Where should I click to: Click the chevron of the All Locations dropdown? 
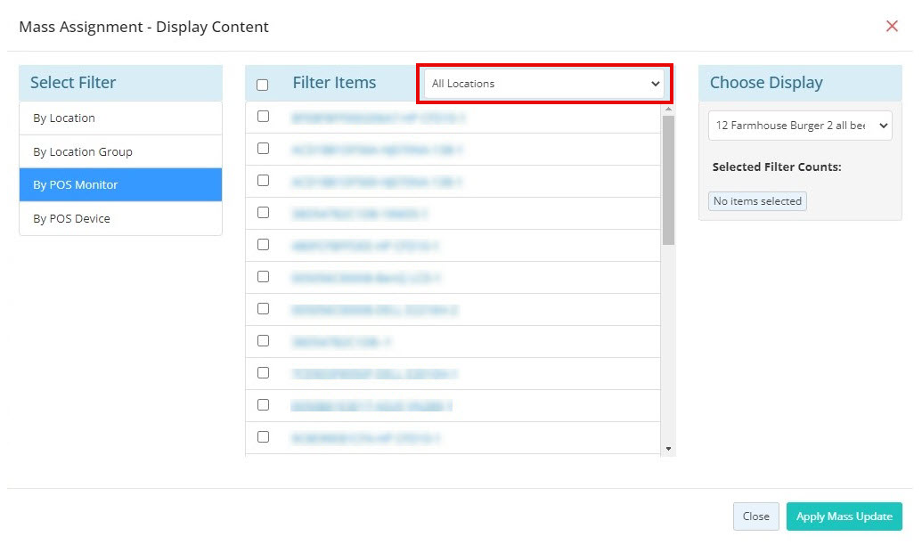655,84
